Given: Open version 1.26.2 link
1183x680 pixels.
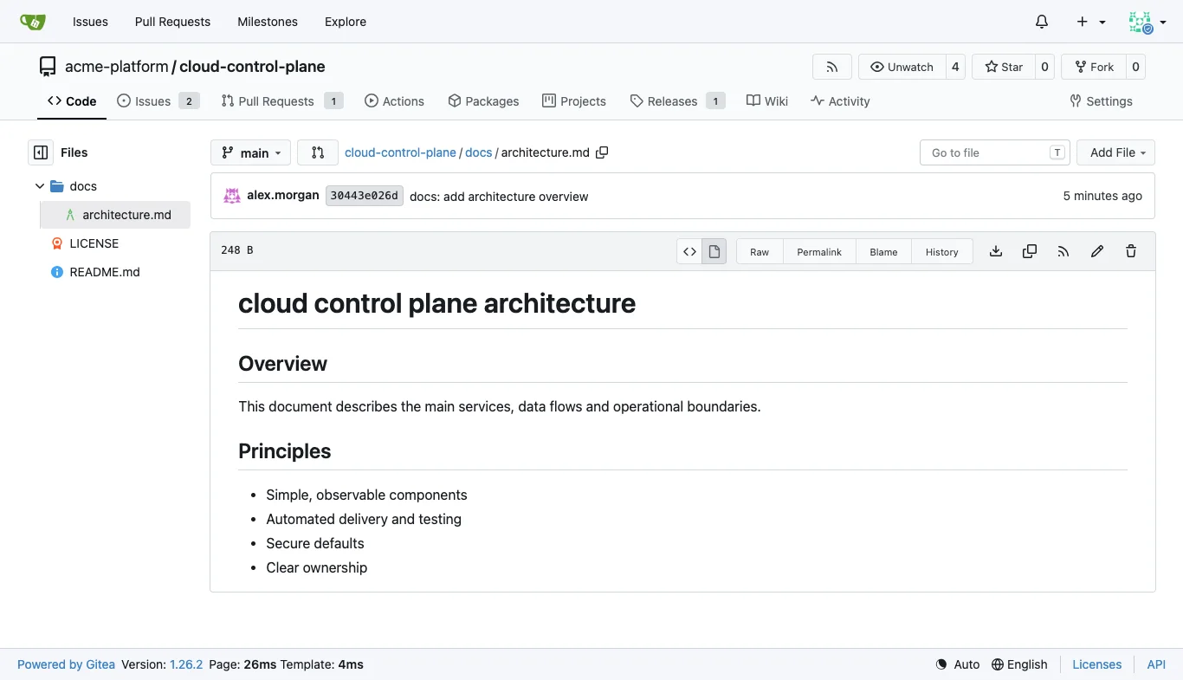Looking at the screenshot, I should 186,664.
